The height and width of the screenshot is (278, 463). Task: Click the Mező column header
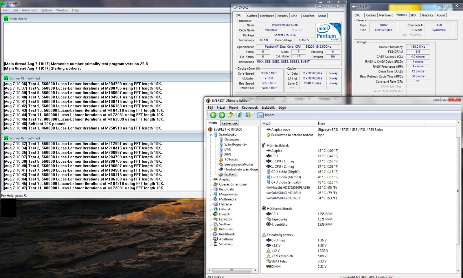pos(289,123)
